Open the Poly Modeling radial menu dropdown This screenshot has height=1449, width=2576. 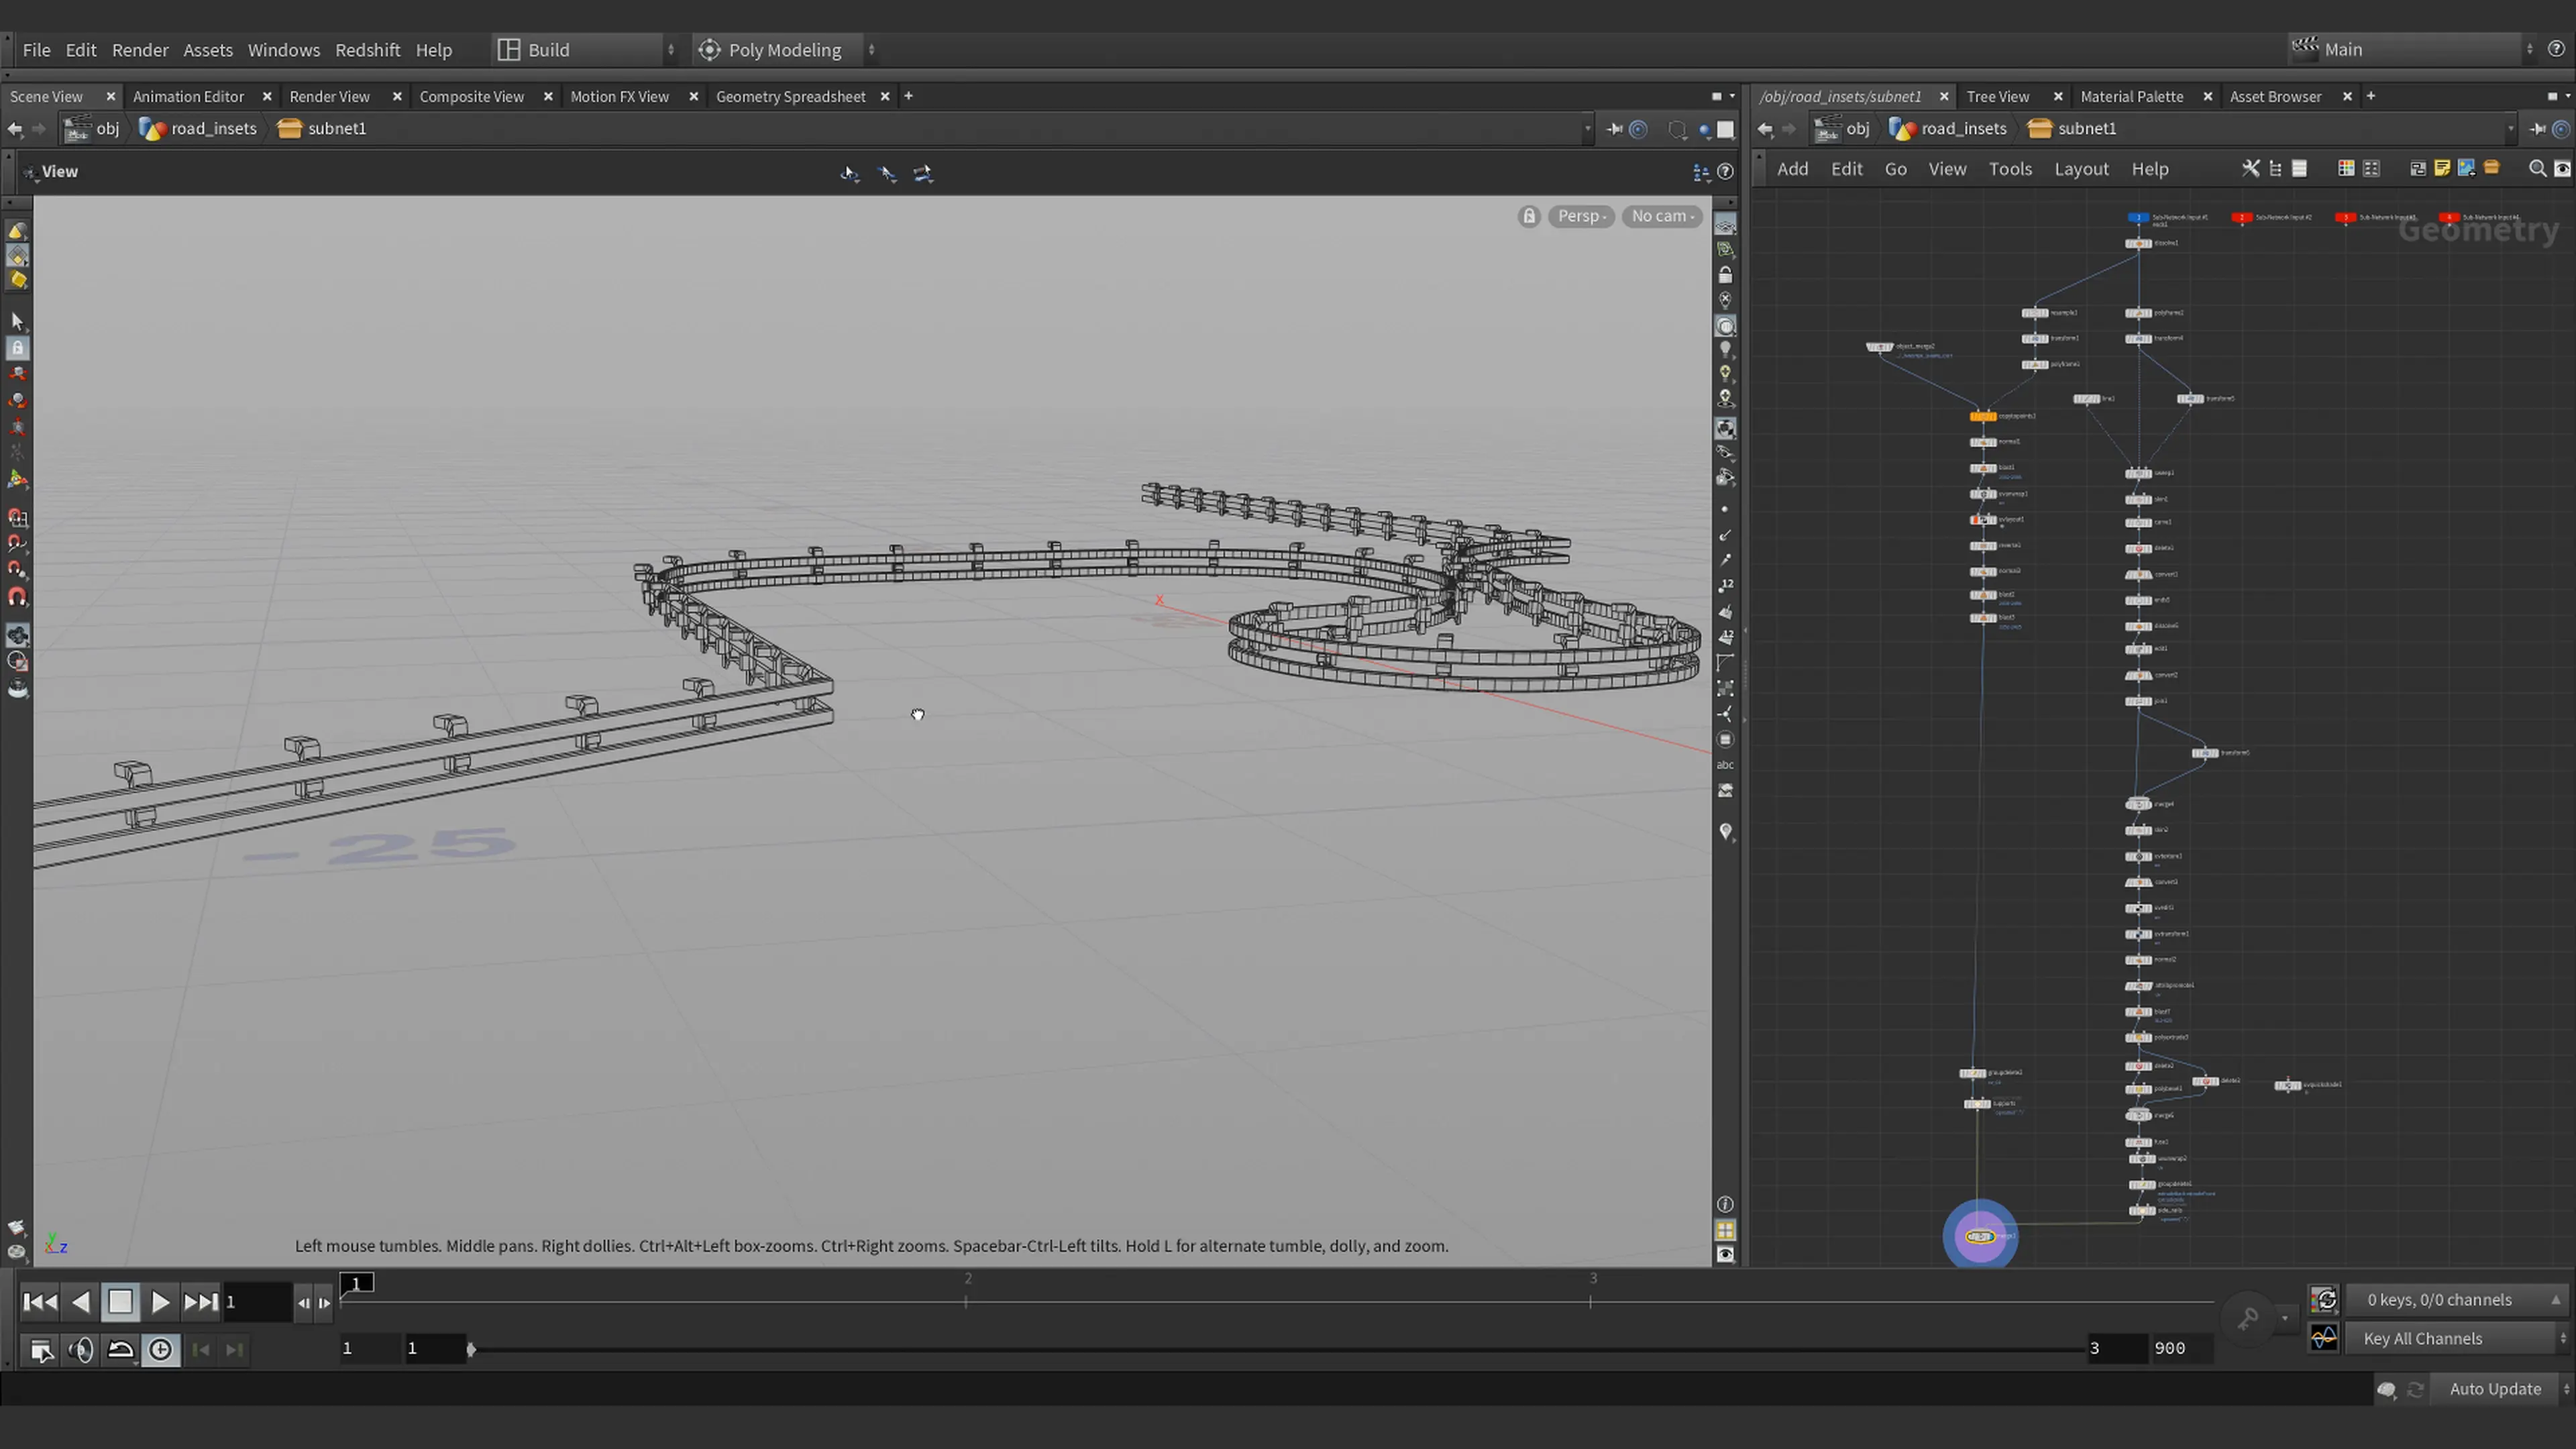tap(787, 49)
